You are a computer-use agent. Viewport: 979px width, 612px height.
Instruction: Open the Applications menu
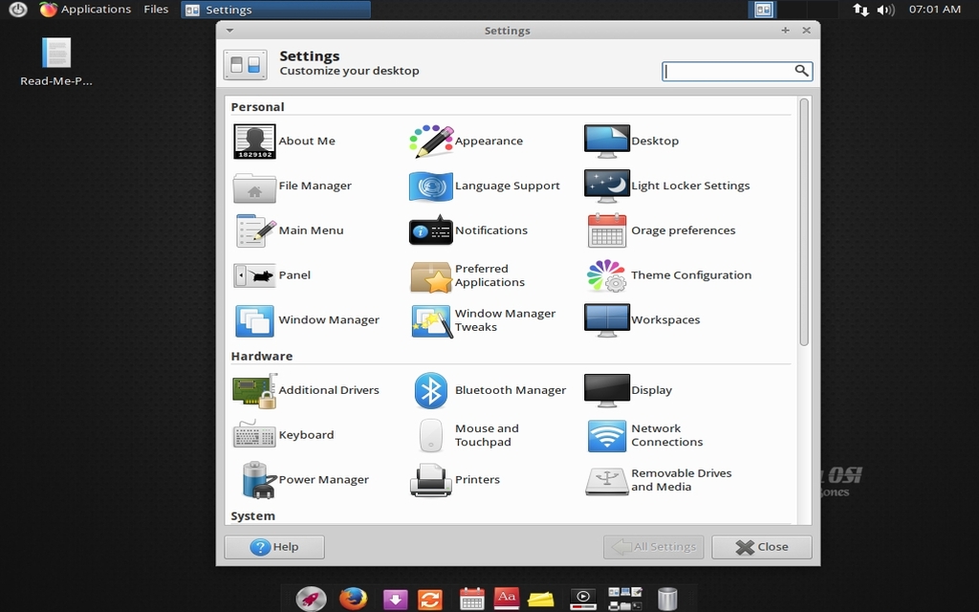pos(85,9)
